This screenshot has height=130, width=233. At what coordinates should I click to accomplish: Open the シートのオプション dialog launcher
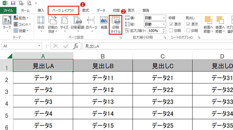199,38
